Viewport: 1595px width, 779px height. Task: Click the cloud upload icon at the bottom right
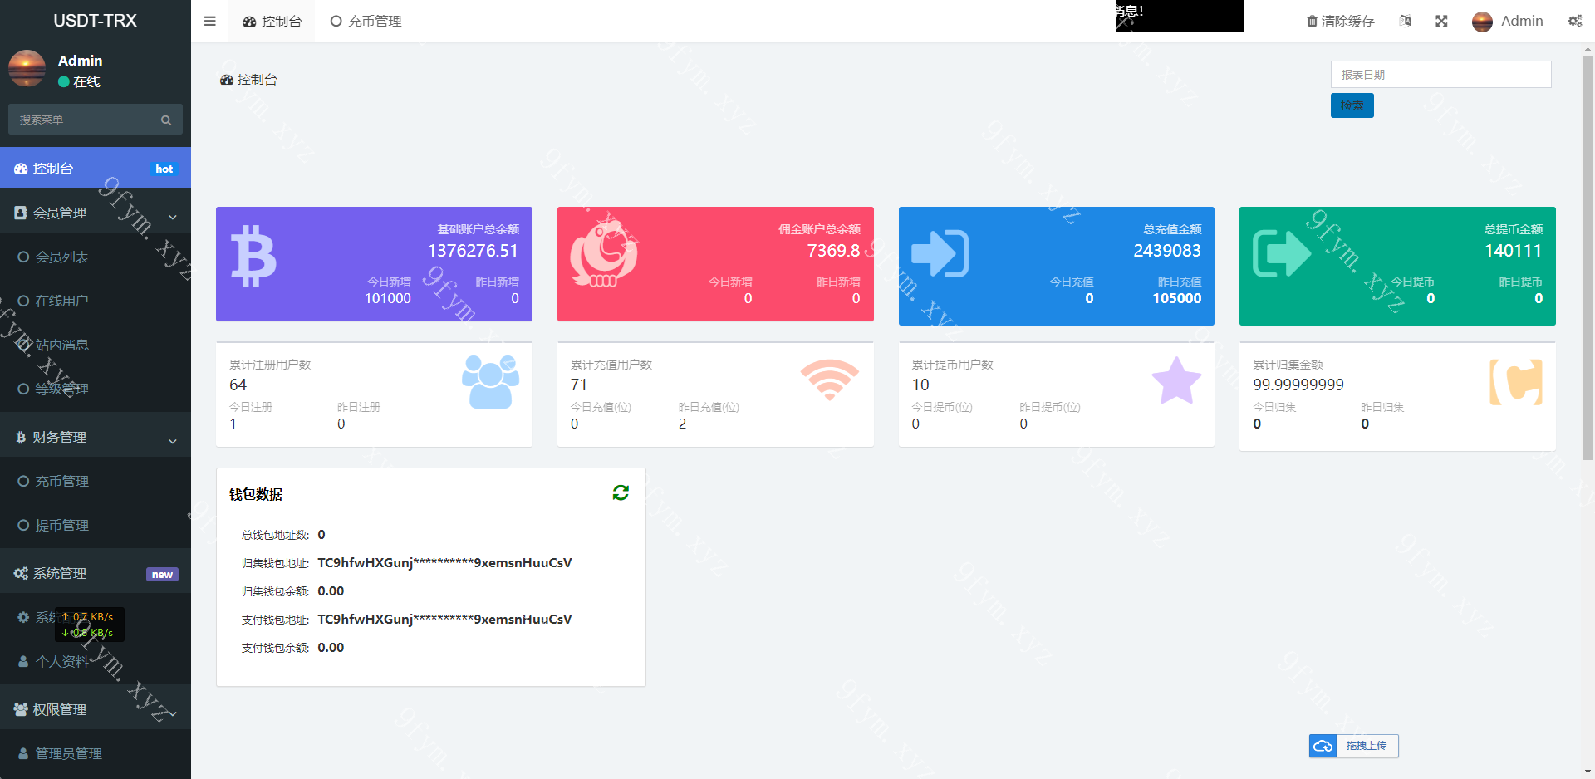click(x=1323, y=746)
